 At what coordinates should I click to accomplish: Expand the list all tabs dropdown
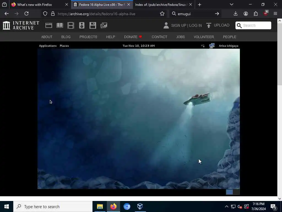pyautogui.click(x=232, y=4)
